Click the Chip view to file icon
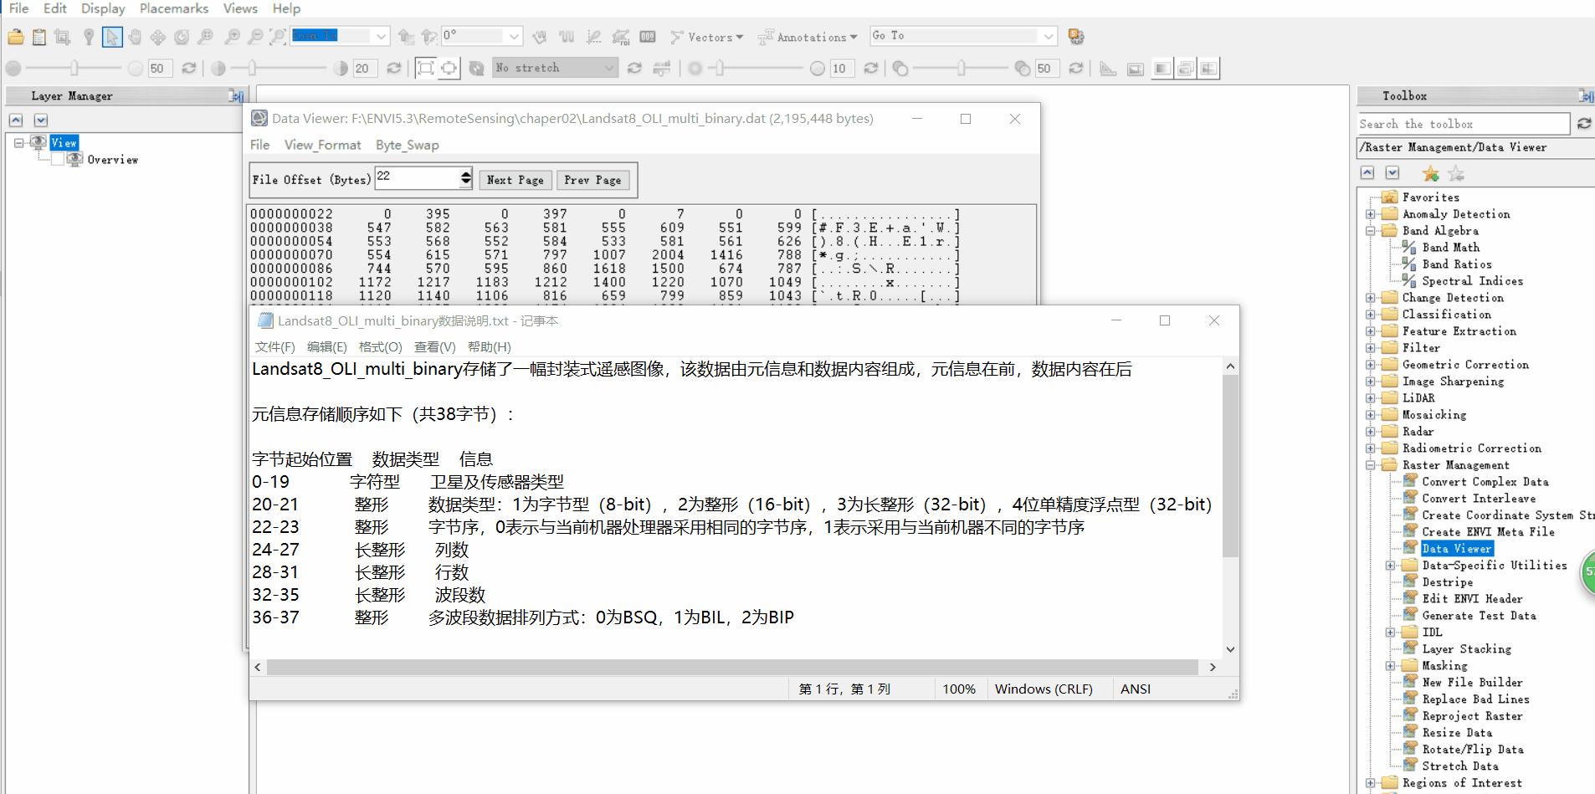 point(62,37)
